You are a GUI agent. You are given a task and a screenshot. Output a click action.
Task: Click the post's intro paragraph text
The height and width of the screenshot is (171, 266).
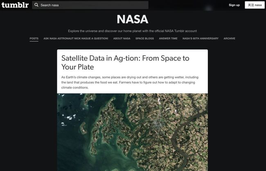(130, 82)
